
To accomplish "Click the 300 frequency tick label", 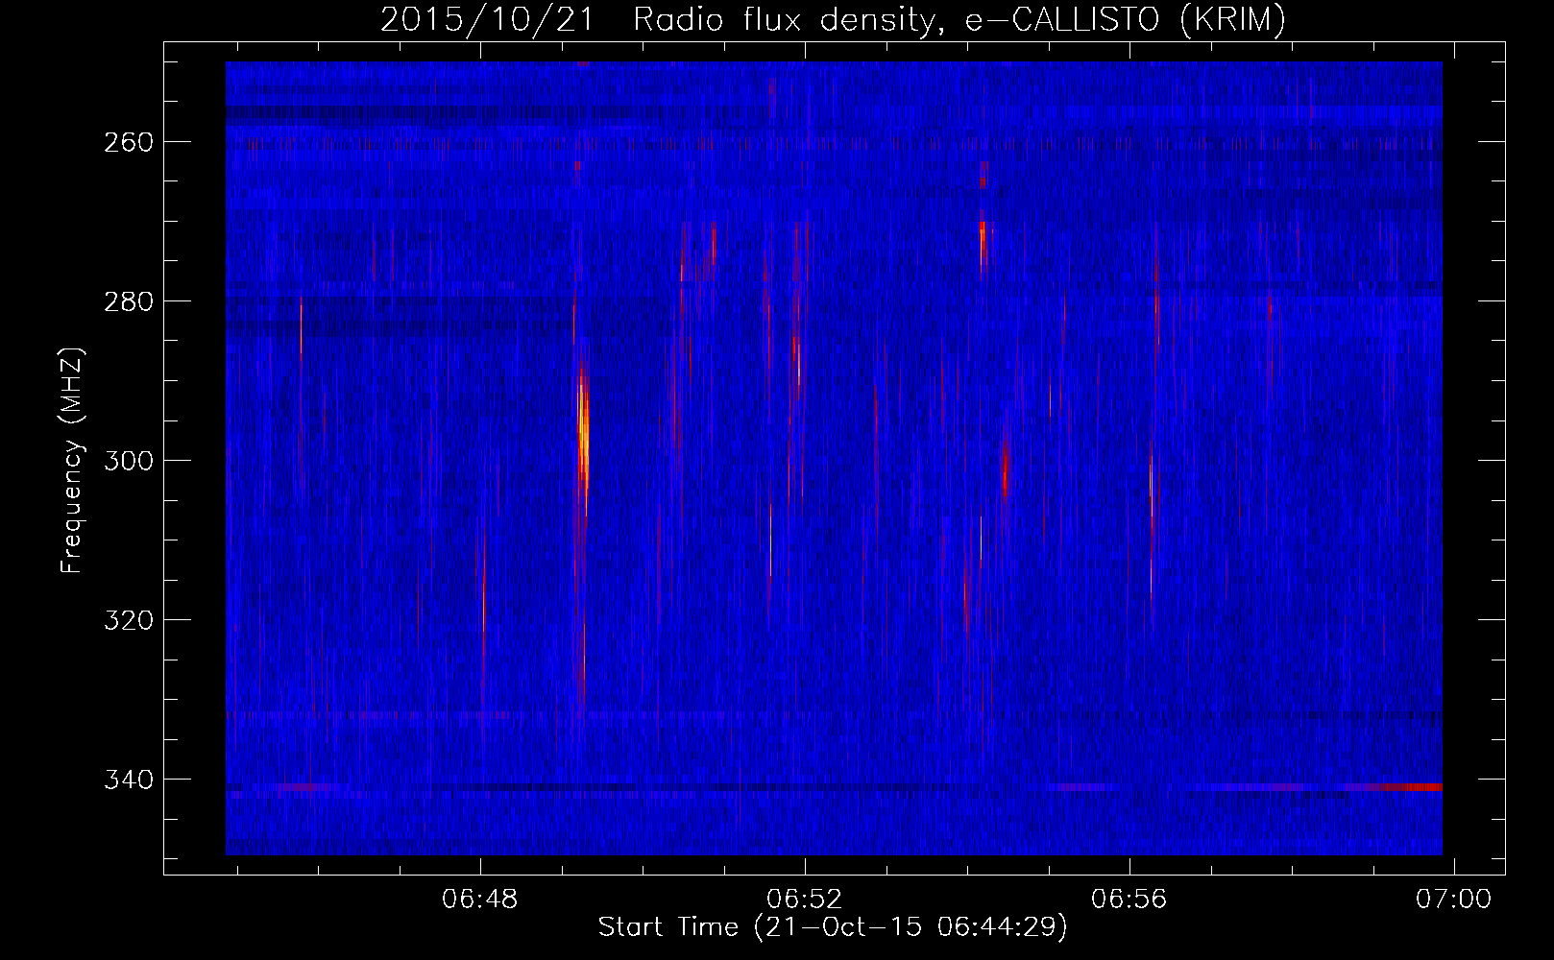I will point(127,461).
